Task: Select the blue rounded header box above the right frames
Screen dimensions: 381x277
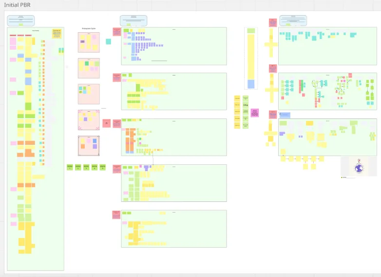Action: click(x=293, y=20)
